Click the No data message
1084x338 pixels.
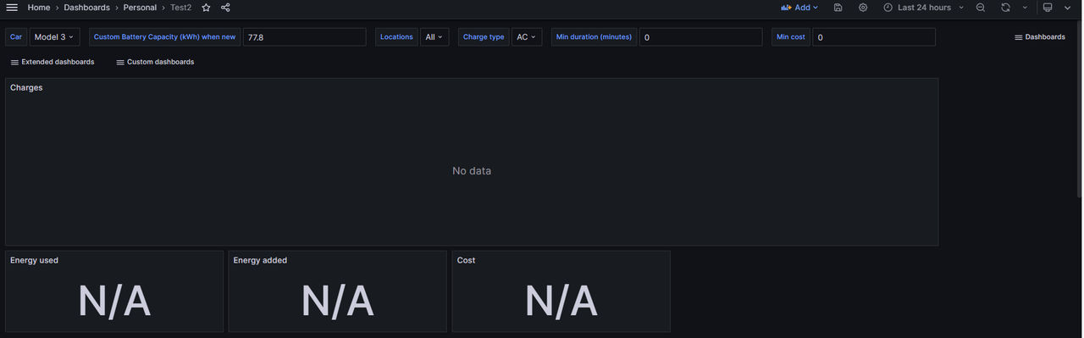(x=472, y=171)
